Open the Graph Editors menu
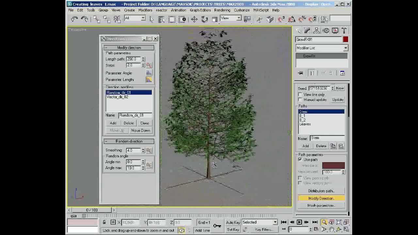Screen dimensions: 418x235 coord(200,10)
